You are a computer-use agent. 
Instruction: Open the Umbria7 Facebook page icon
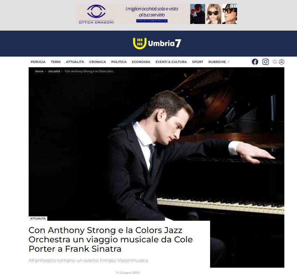[x=255, y=62]
